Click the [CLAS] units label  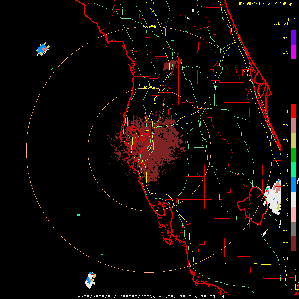tap(281, 23)
